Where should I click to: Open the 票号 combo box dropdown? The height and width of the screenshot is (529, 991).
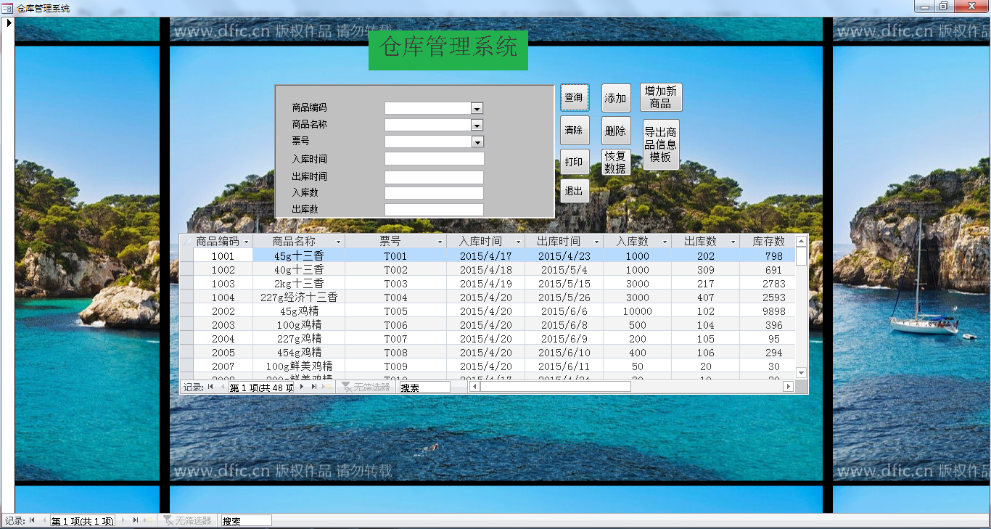477,141
